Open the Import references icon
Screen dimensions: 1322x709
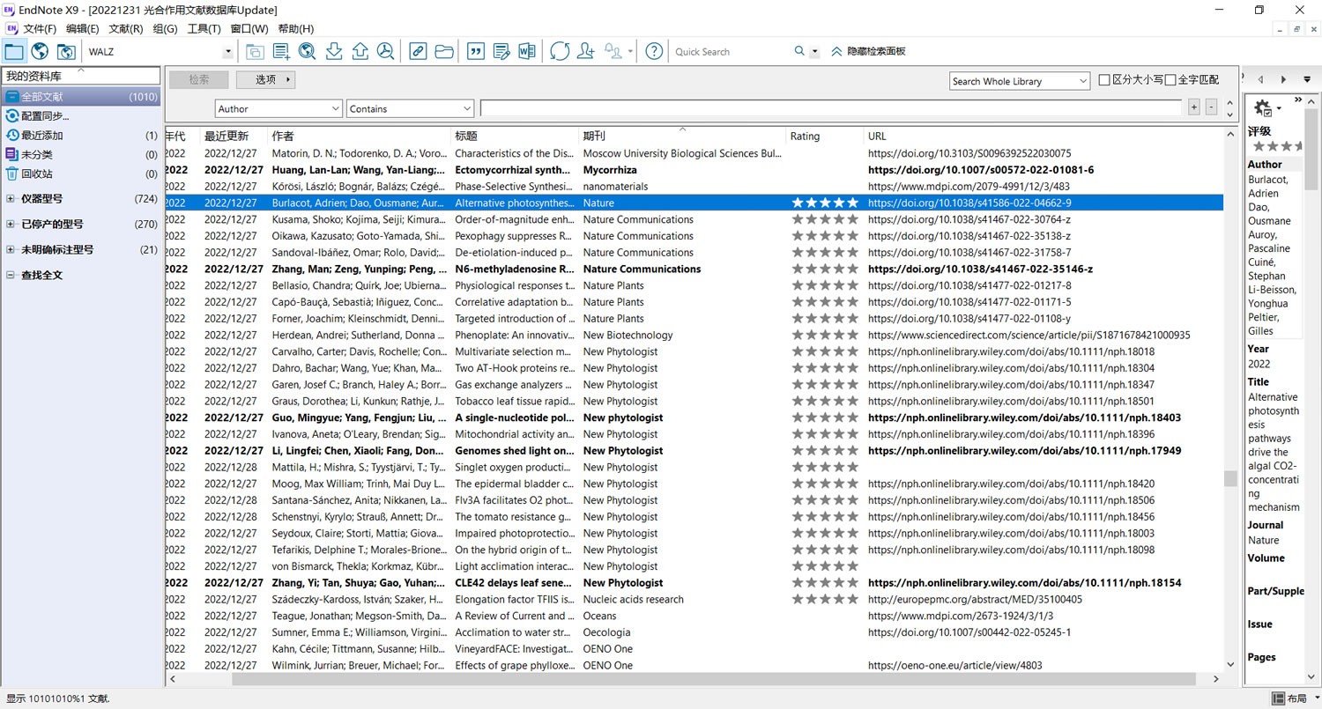click(333, 51)
